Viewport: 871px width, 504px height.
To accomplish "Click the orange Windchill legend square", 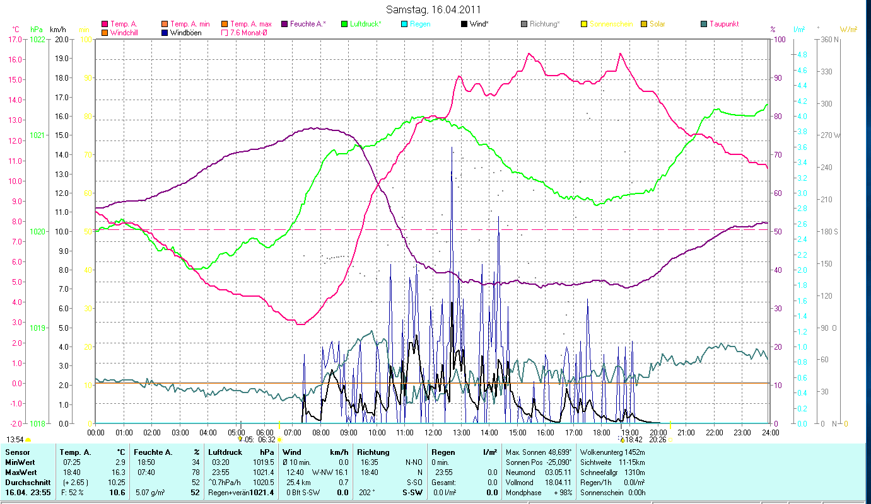I will (x=105, y=33).
